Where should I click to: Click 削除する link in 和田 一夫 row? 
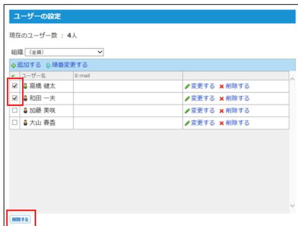pyautogui.click(x=237, y=98)
